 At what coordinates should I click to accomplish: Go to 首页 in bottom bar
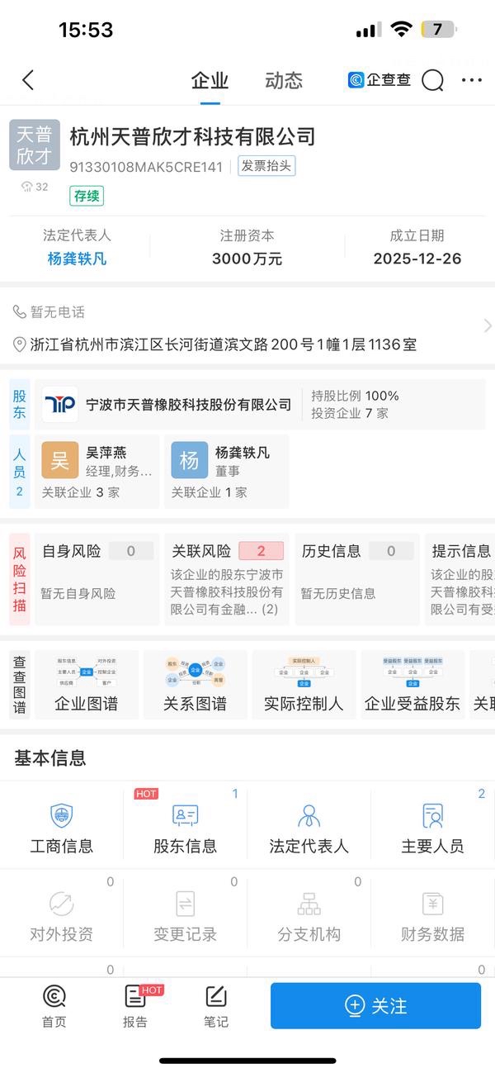click(54, 1006)
